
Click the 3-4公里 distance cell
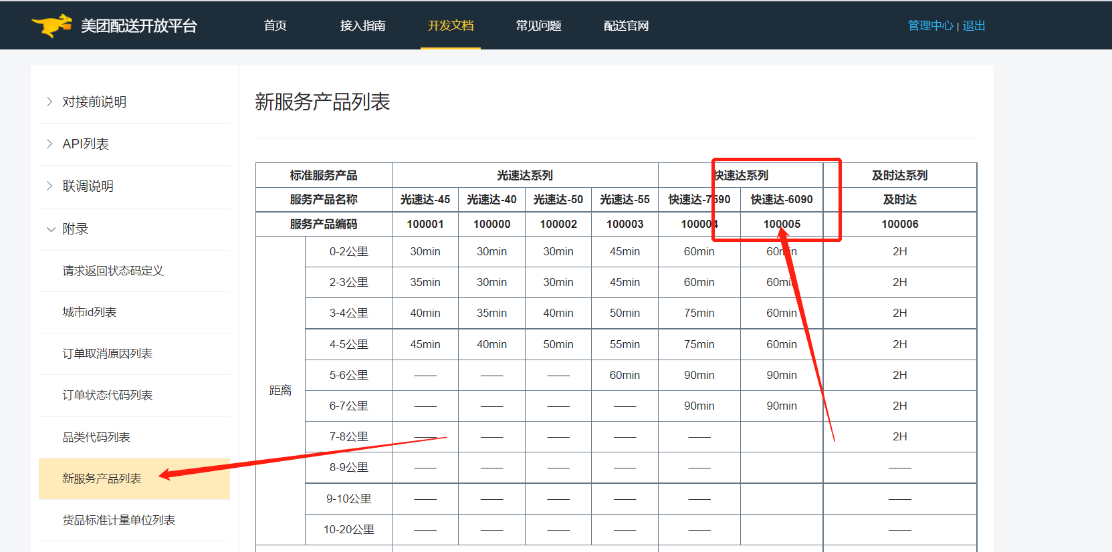point(348,313)
